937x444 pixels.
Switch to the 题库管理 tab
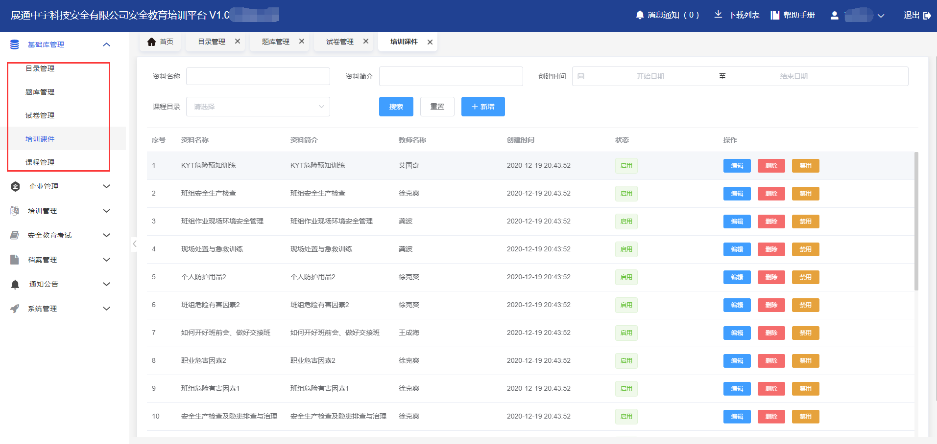tap(276, 42)
